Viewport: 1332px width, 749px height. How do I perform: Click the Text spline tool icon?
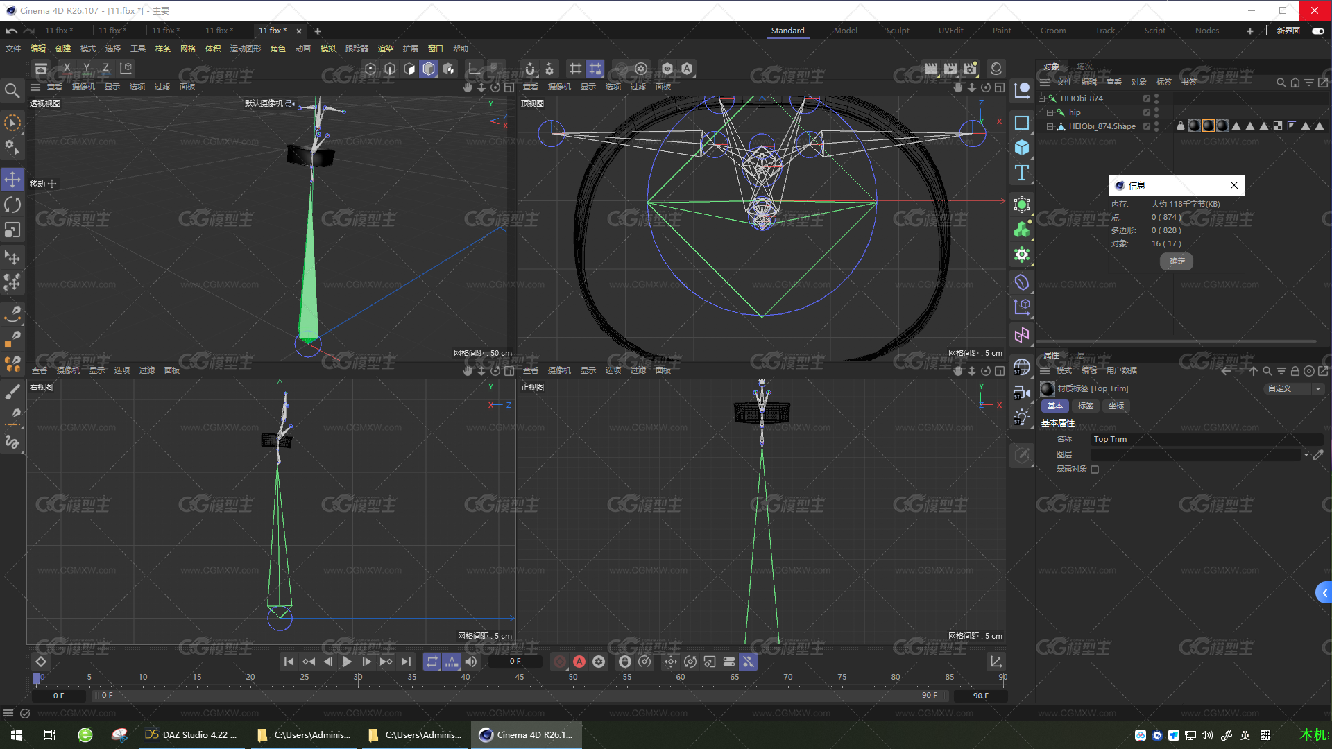[x=1022, y=173]
